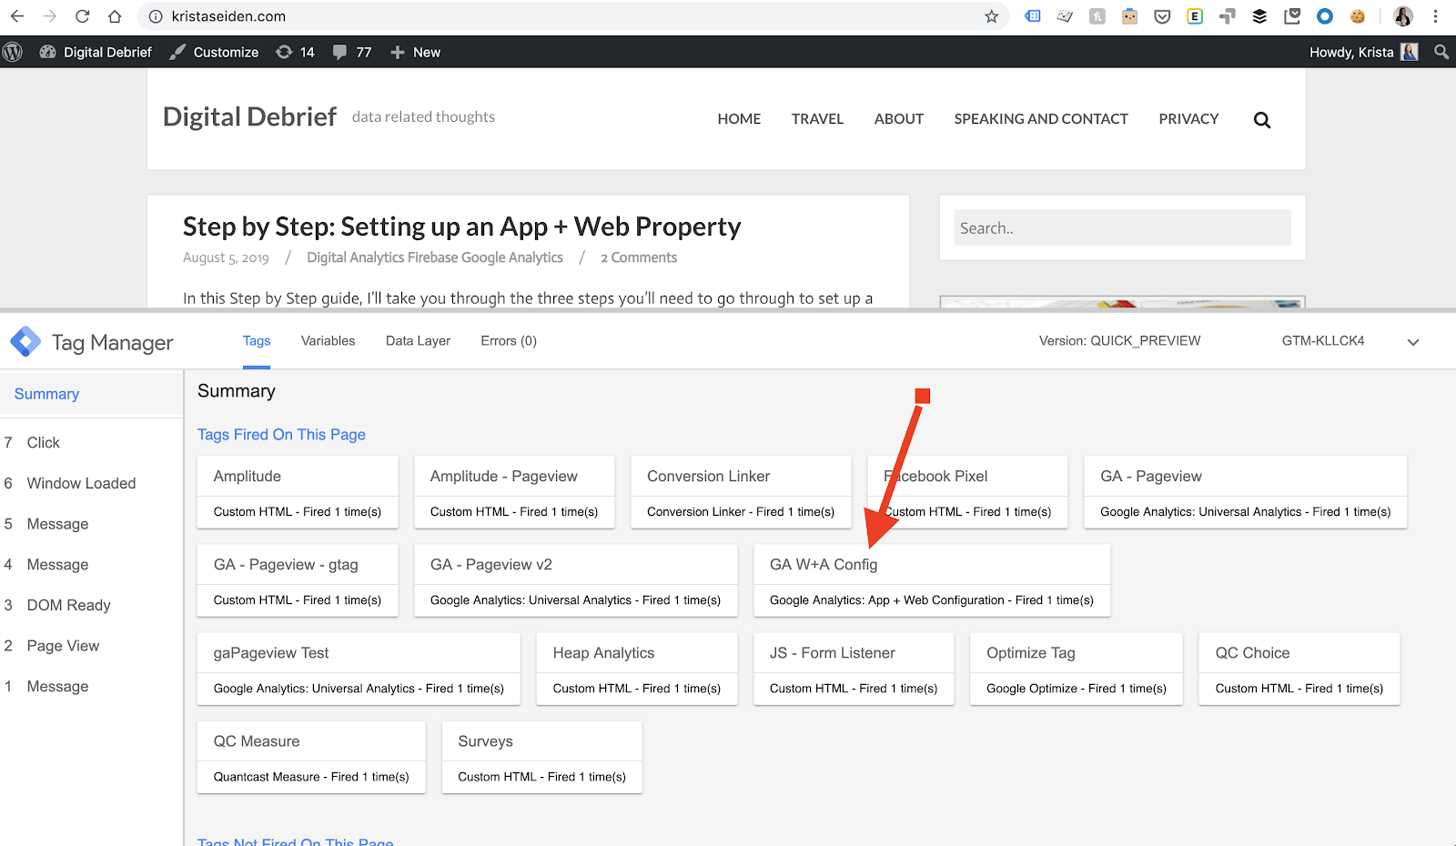Open the square box-face extension icon
This screenshot has width=1456, height=846.
1129,16
